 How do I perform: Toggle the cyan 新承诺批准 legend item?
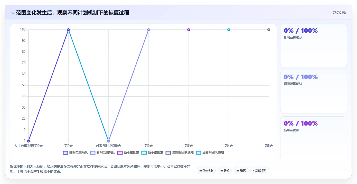pyautogui.click(x=152, y=152)
